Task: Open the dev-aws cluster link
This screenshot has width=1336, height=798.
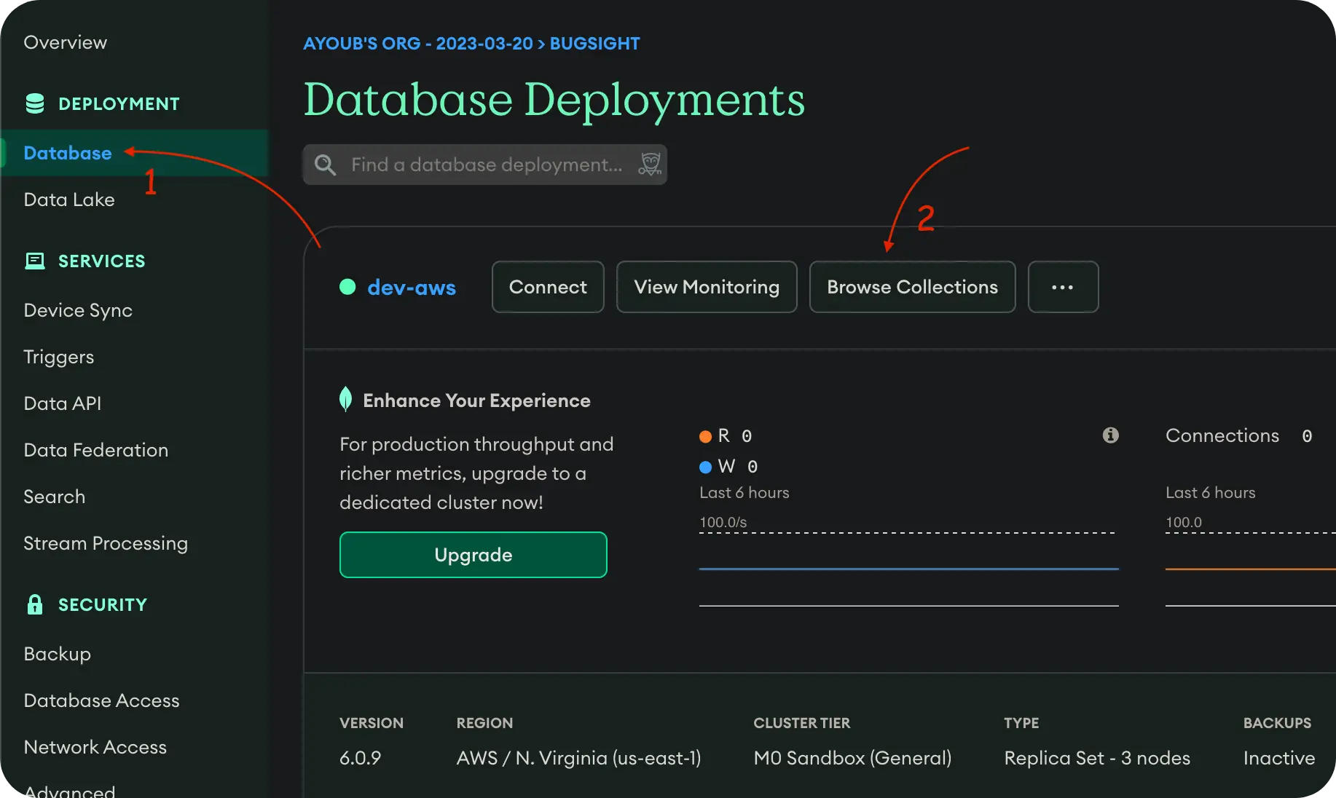Action: pos(412,288)
